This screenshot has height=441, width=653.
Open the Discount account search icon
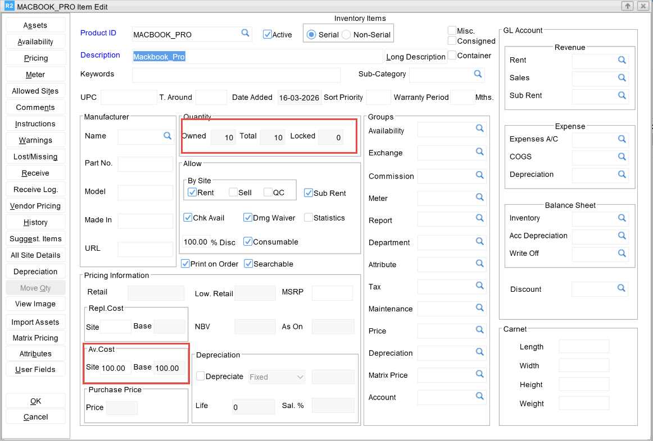tap(621, 288)
